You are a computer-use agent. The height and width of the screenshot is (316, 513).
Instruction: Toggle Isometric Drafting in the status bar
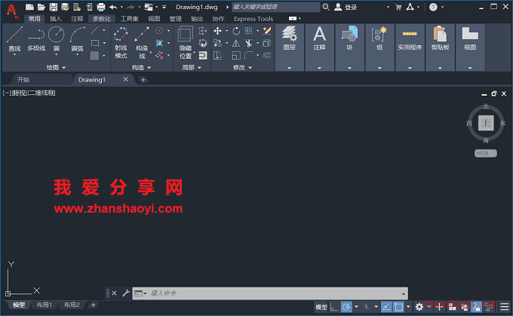point(366,307)
